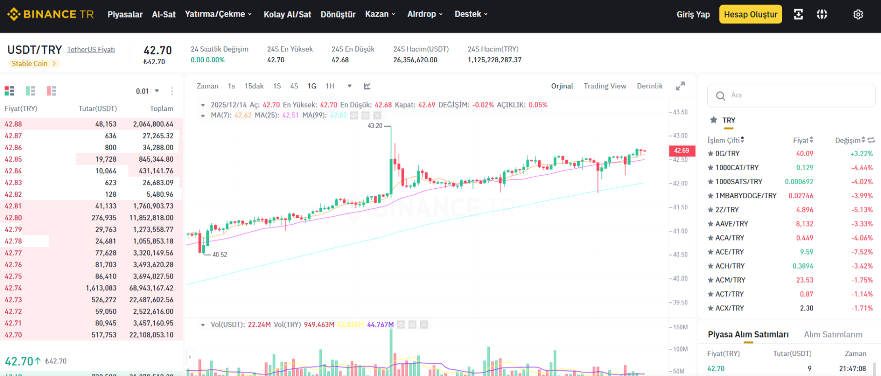Open the chart indicators icon in toolbar
This screenshot has width=881, height=376.
[367, 86]
